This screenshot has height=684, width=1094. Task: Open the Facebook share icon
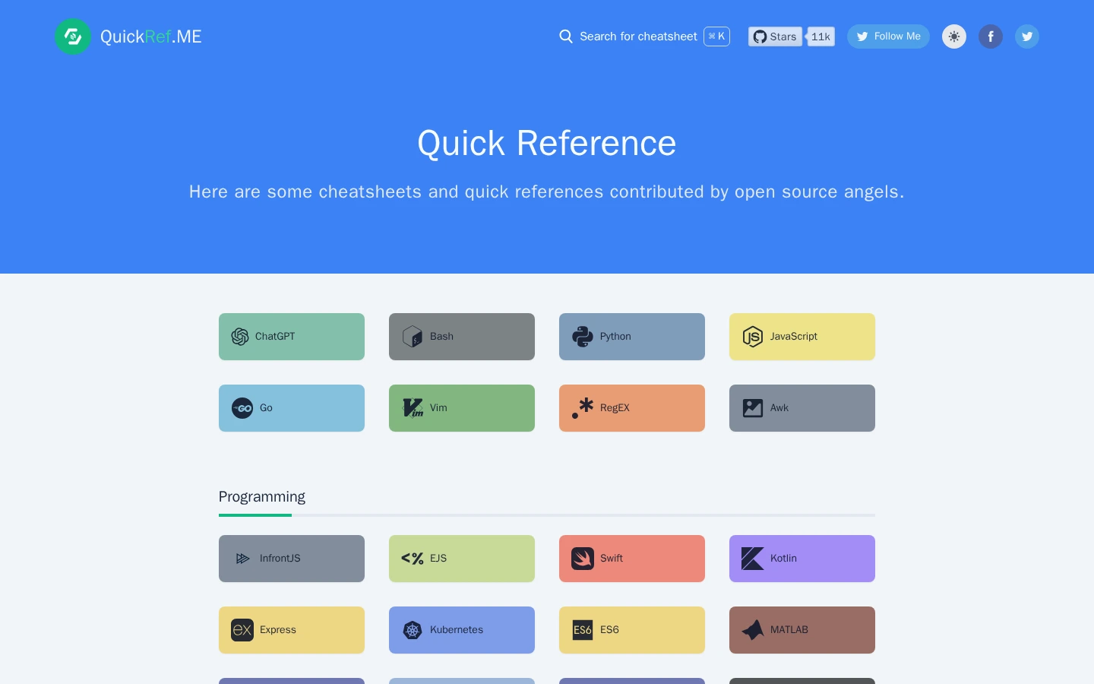pyautogui.click(x=991, y=36)
